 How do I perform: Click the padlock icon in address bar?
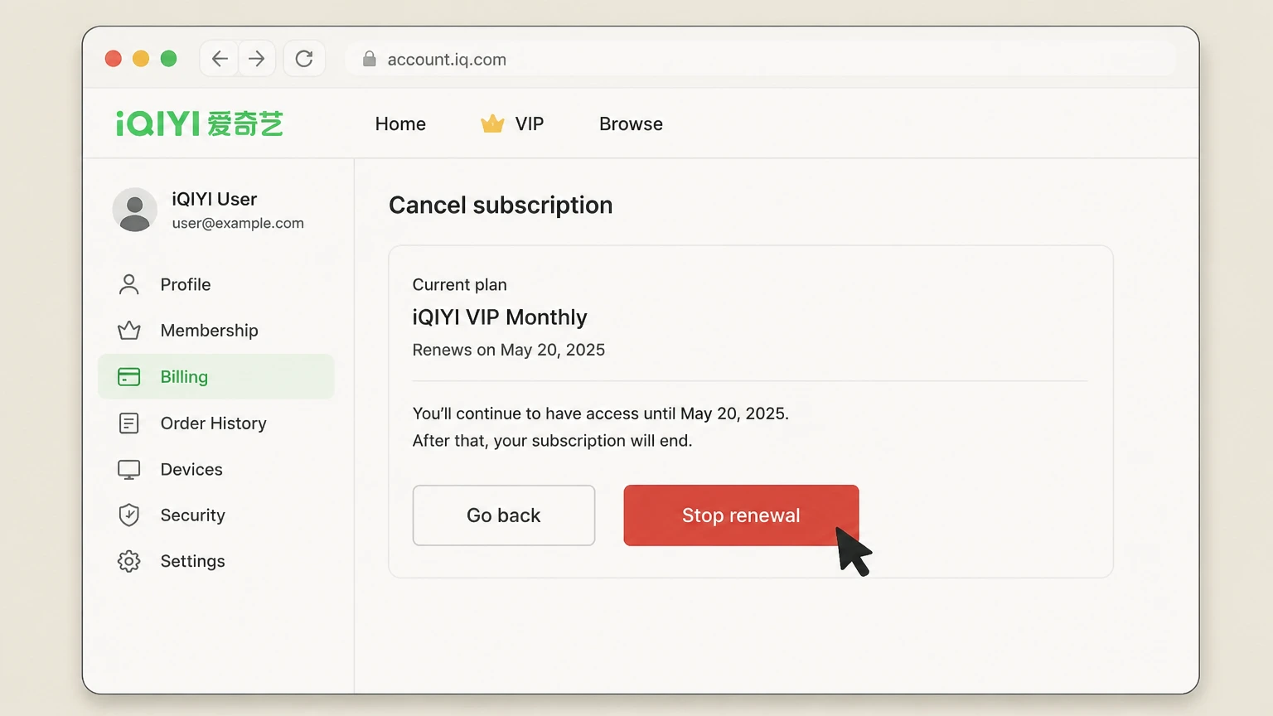tap(370, 59)
